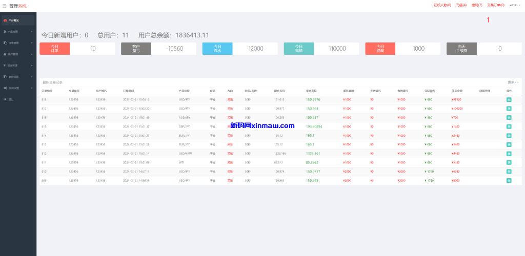Click the green closing price 193.20894
The image size is (525, 256).
[x=314, y=126]
